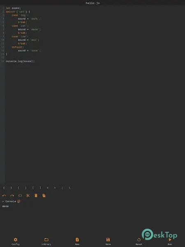The height and width of the screenshot is (247, 185).
Task: Click the sound = 'none' line
Action: (29, 51)
